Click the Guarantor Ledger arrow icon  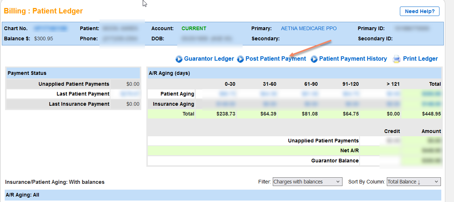[179, 59]
